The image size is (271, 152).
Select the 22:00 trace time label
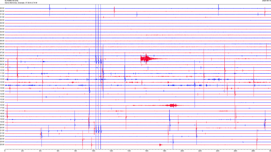(x=2, y=136)
